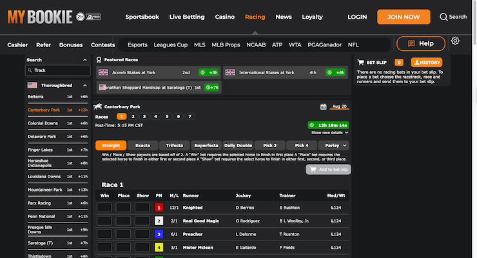Click the MyBookie logo

40,17
